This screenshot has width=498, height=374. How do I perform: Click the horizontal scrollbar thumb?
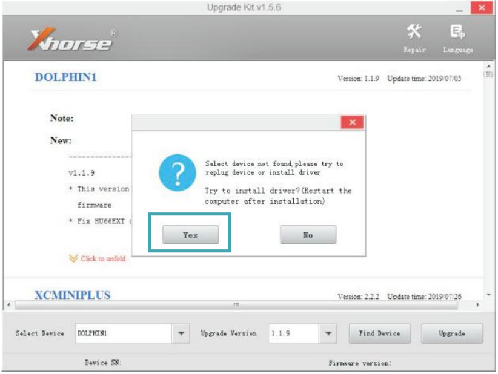pyautogui.click(x=236, y=305)
